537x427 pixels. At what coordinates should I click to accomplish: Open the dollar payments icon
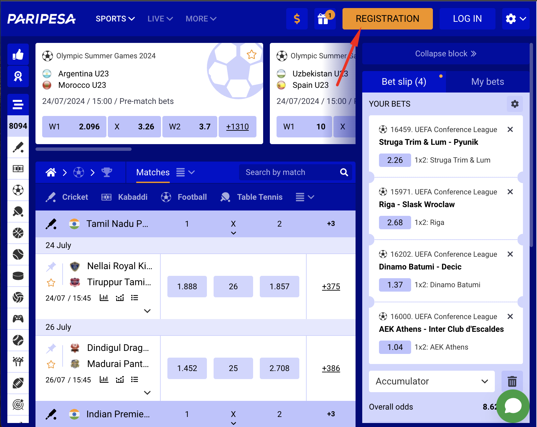pos(297,19)
